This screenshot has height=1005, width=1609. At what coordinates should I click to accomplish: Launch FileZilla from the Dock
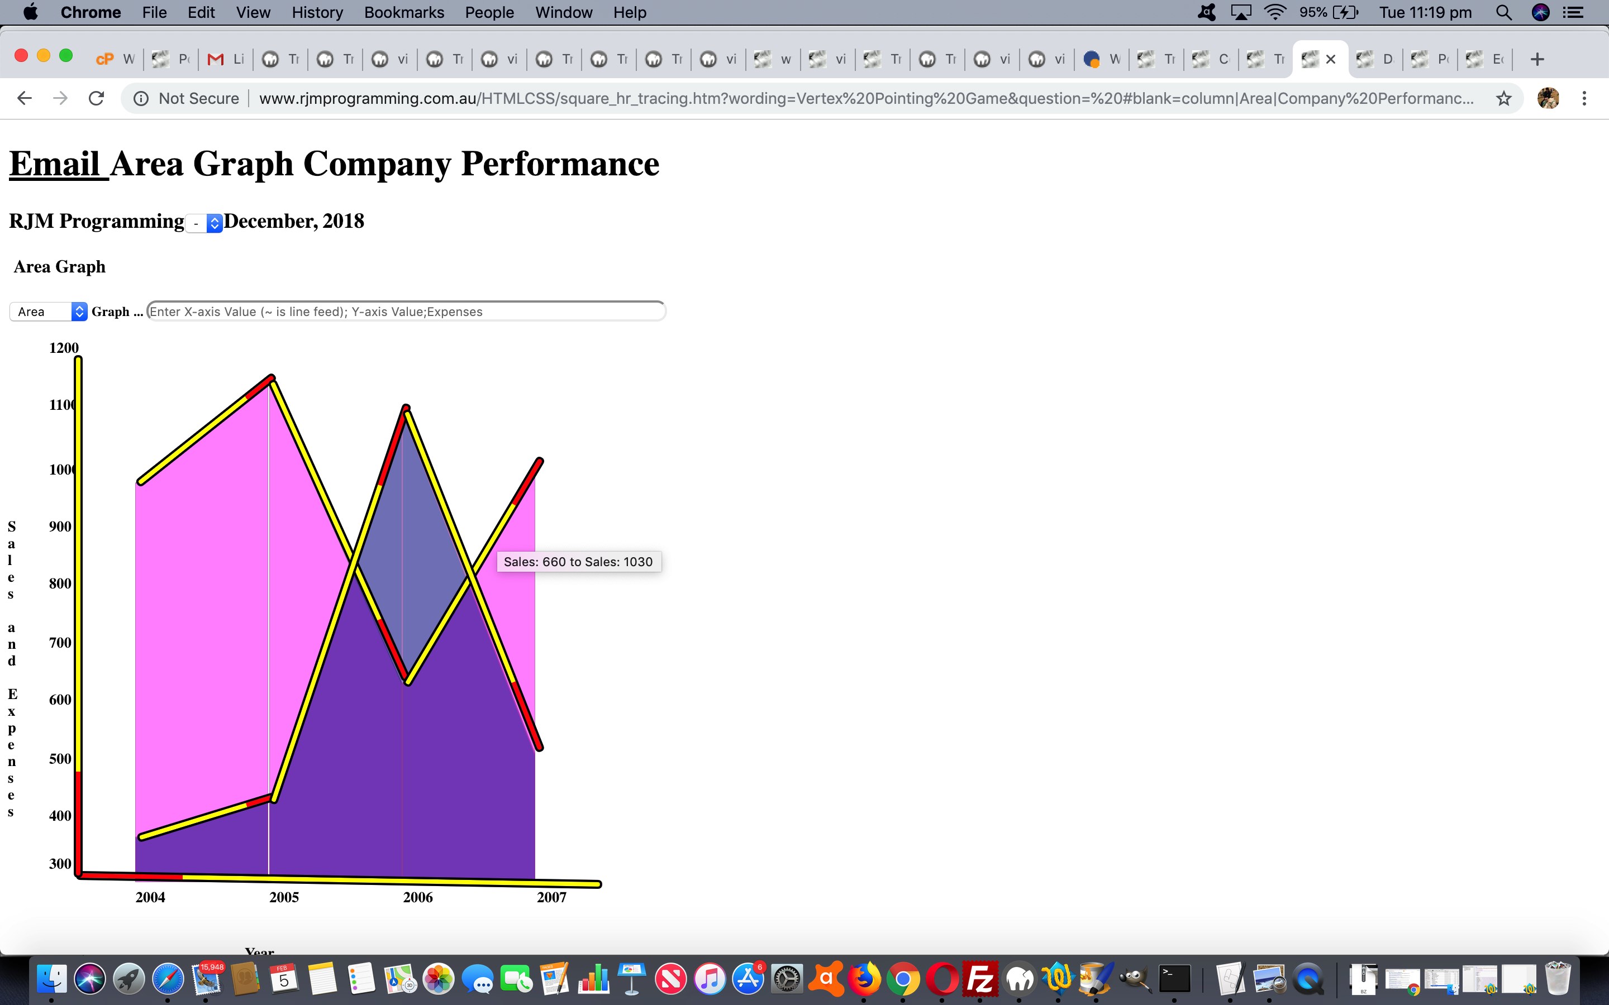tap(980, 978)
